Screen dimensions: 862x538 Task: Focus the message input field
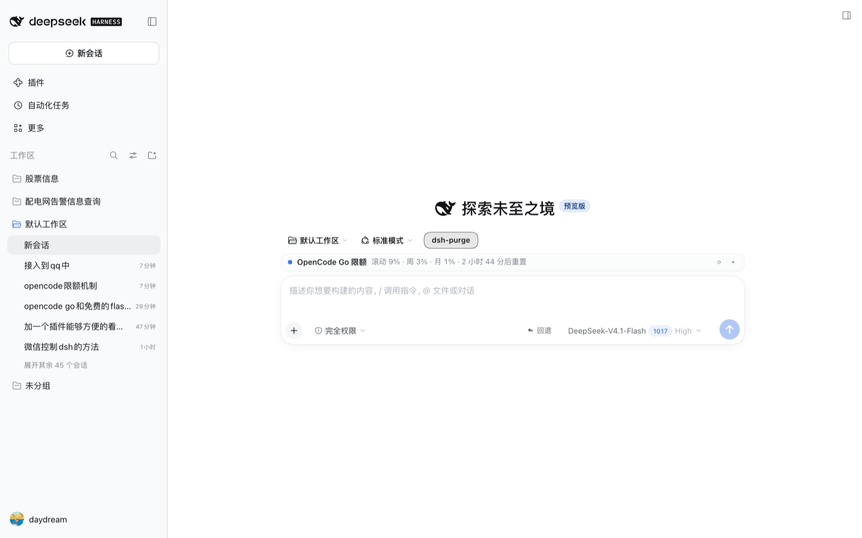(x=513, y=291)
